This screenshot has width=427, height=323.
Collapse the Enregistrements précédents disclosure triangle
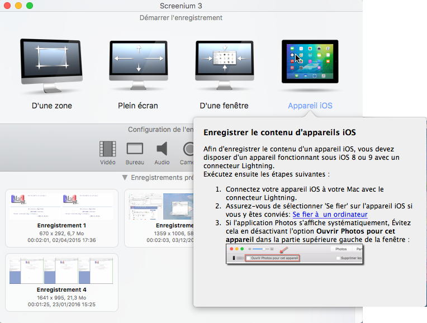(x=125, y=178)
